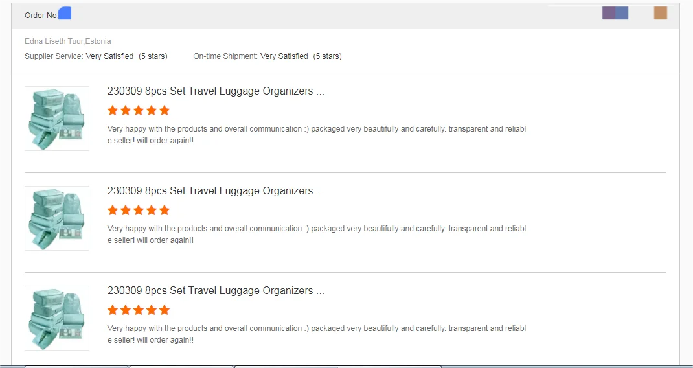The width and height of the screenshot is (693, 368).
Task: Click reviewer name Edna Liseth Tuur, Estonia
Action: [68, 41]
